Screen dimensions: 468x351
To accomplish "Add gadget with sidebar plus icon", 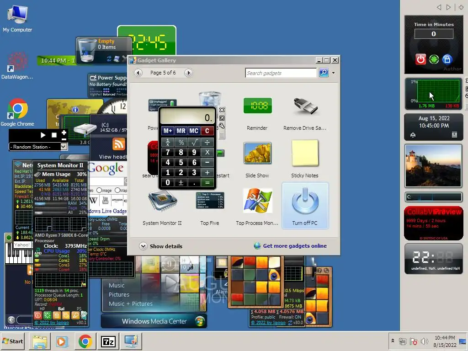I will pyautogui.click(x=461, y=7).
